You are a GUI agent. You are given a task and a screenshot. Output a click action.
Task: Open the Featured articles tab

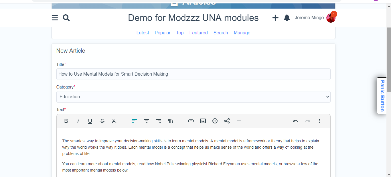click(x=198, y=33)
